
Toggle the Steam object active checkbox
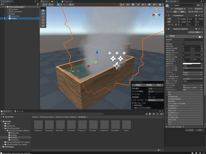tap(172, 5)
